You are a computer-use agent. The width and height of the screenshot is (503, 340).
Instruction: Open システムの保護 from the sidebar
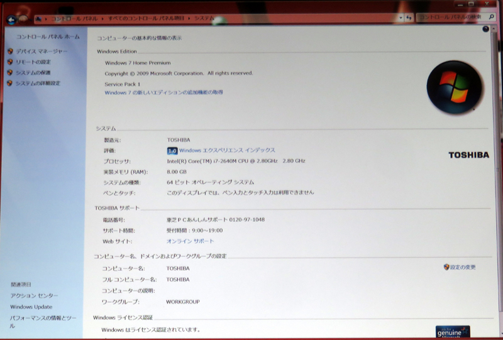click(33, 72)
